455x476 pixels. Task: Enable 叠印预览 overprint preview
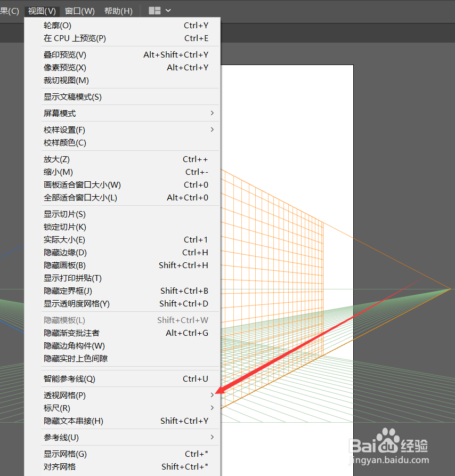point(64,54)
